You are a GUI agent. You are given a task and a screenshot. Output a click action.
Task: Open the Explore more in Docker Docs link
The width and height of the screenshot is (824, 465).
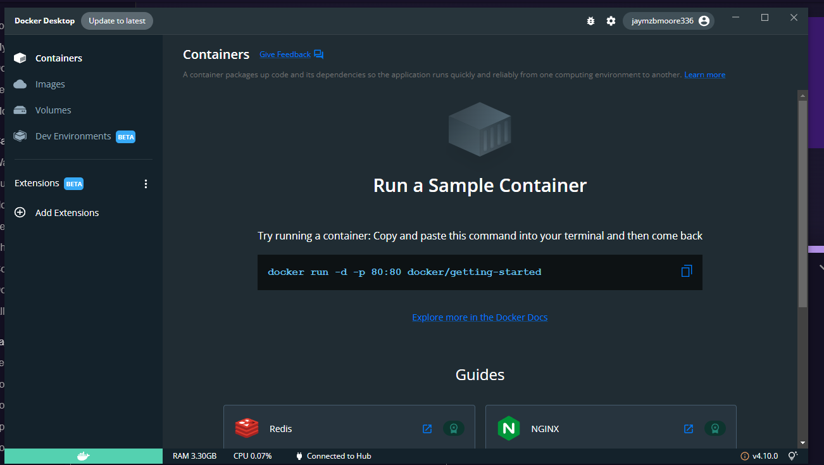[480, 317]
